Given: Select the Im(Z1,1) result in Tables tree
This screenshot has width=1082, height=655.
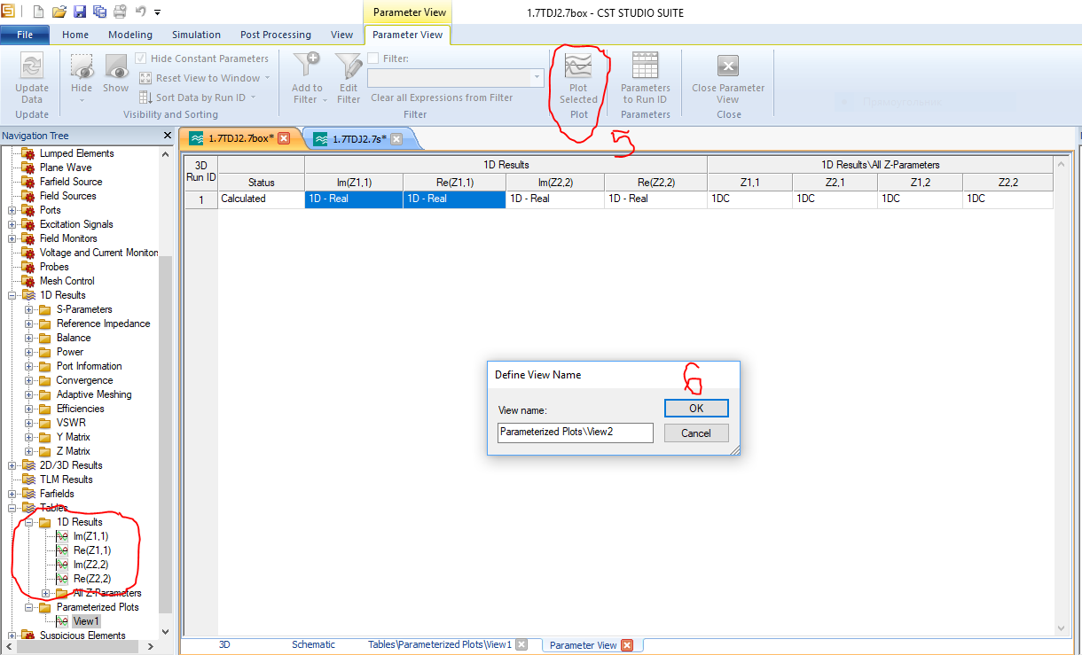Looking at the screenshot, I should (x=90, y=536).
